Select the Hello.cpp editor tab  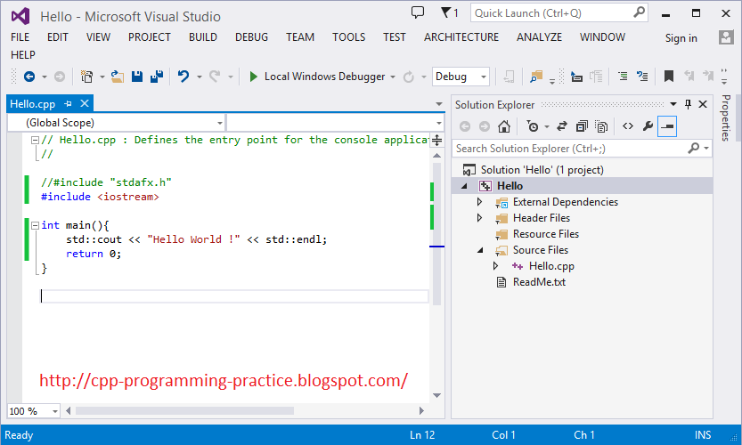click(33, 104)
